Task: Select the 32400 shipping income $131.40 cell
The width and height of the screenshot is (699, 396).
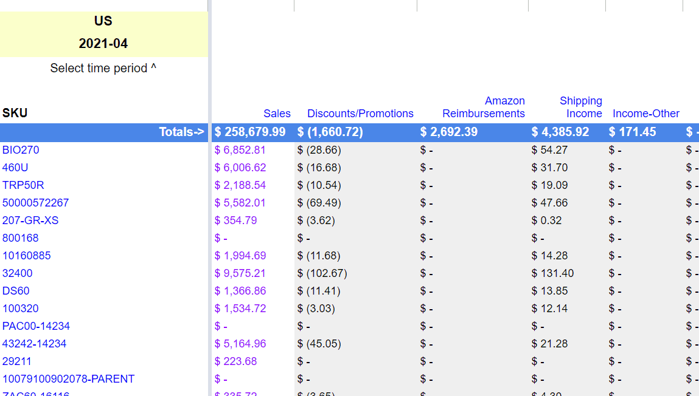Action: coord(552,273)
